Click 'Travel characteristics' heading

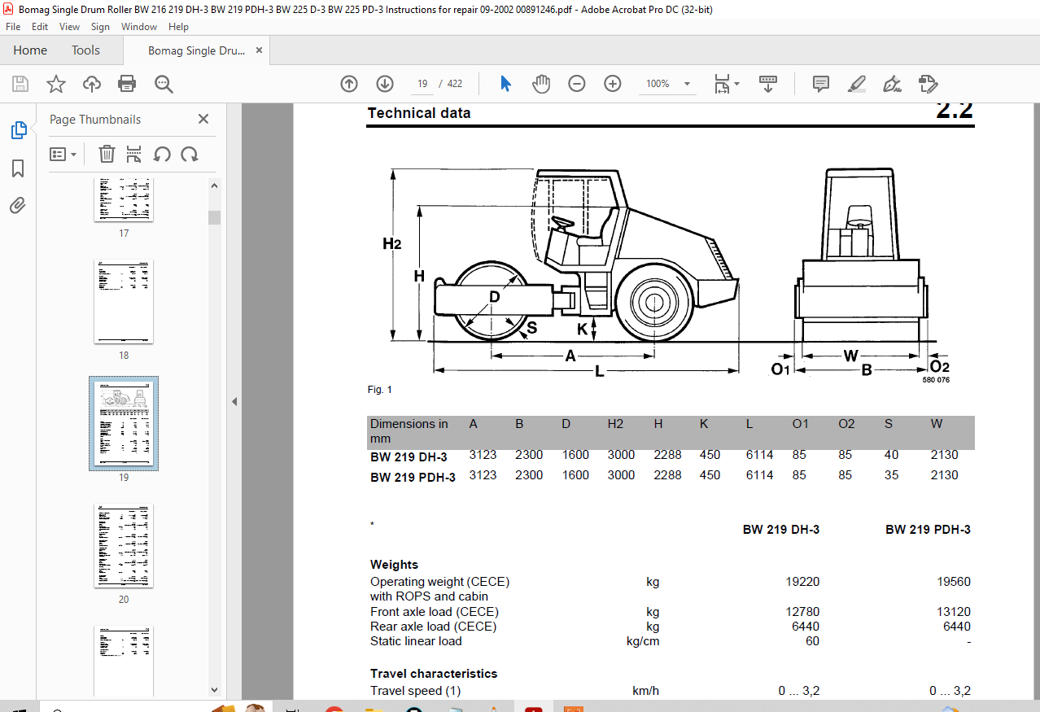click(x=434, y=674)
